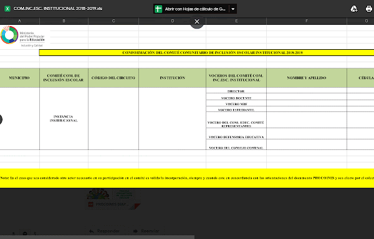Select column C header

pyautogui.click(x=113, y=21)
